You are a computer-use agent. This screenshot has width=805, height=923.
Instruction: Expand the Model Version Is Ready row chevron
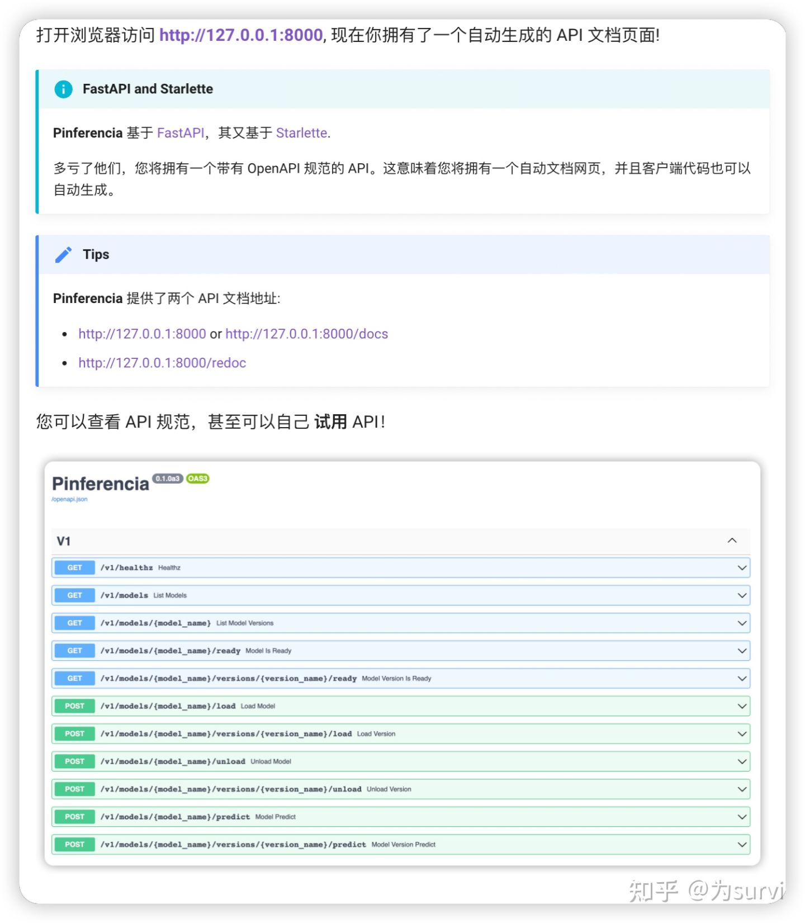(742, 679)
